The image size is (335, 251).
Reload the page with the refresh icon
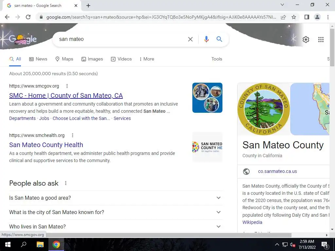(28, 17)
